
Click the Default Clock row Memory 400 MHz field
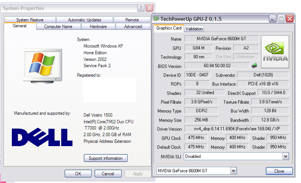coord(237,147)
